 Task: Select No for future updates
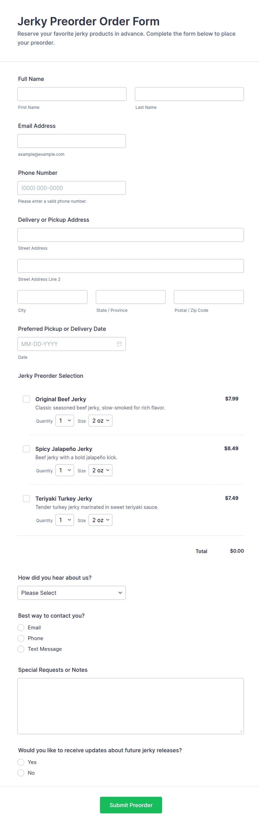pyautogui.click(x=21, y=773)
